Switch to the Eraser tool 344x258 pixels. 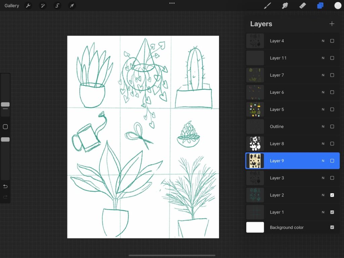302,5
